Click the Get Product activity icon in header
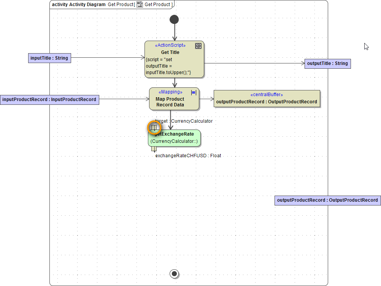 click(140, 5)
